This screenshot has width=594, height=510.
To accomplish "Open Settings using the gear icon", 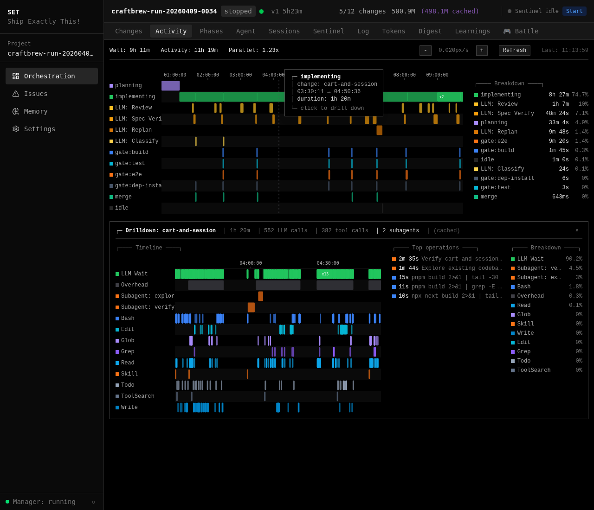I will (x=15, y=129).
